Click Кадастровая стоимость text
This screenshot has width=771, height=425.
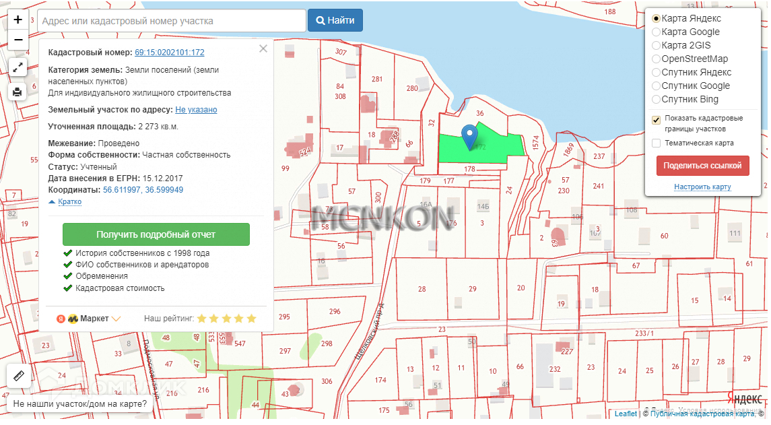click(120, 288)
